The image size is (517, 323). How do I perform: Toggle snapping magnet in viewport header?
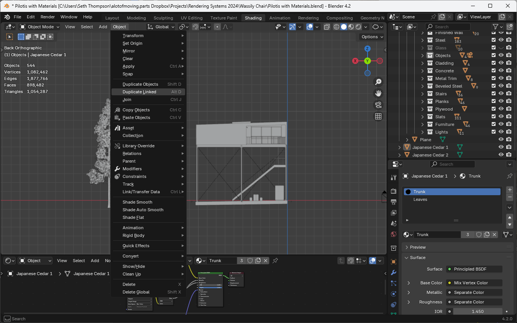195,27
